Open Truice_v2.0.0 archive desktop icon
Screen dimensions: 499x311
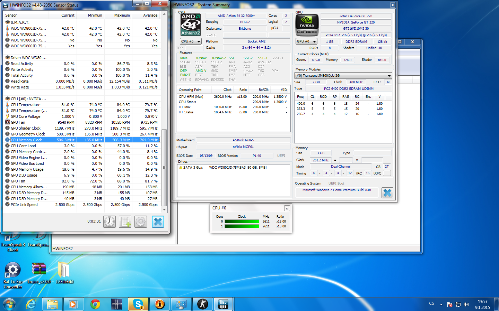pyautogui.click(x=39, y=273)
